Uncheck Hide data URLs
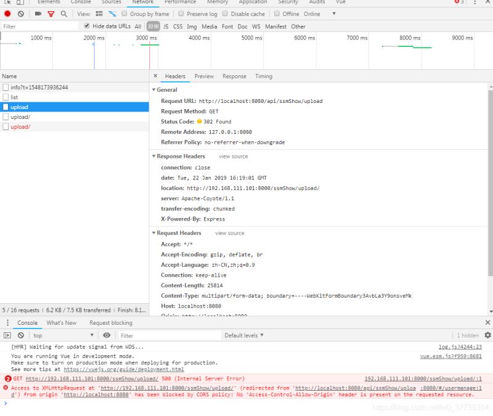The width and height of the screenshot is (493, 416). tap(87, 26)
